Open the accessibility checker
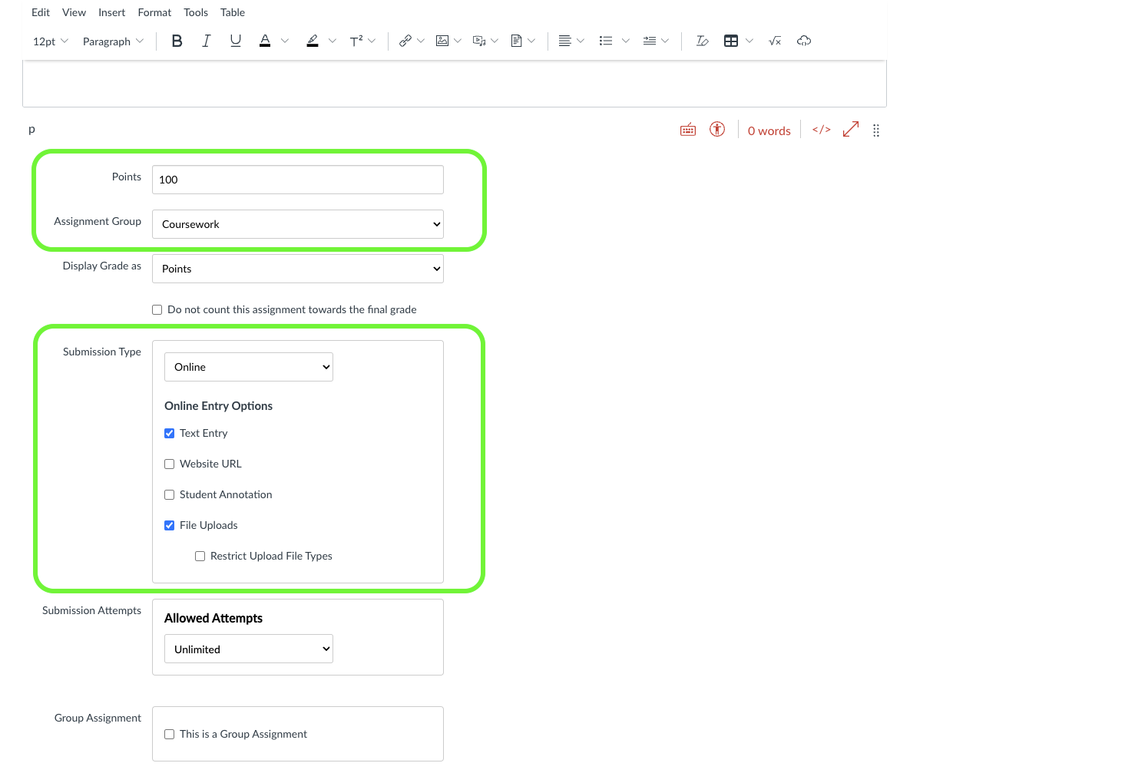 click(717, 130)
